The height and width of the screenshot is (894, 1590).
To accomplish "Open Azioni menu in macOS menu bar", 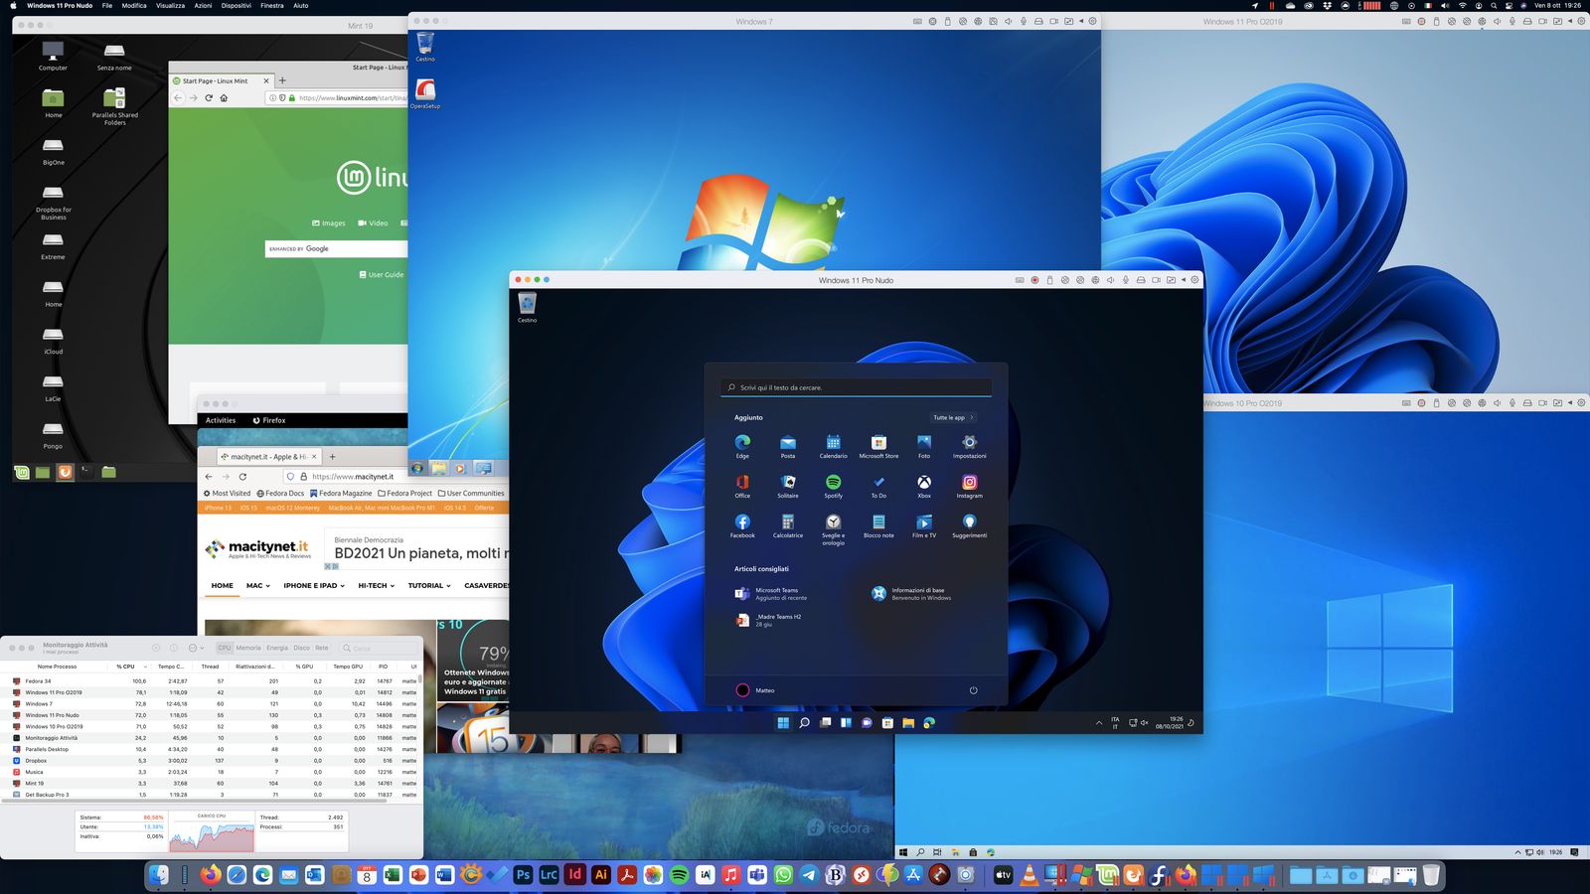I will coord(203,5).
